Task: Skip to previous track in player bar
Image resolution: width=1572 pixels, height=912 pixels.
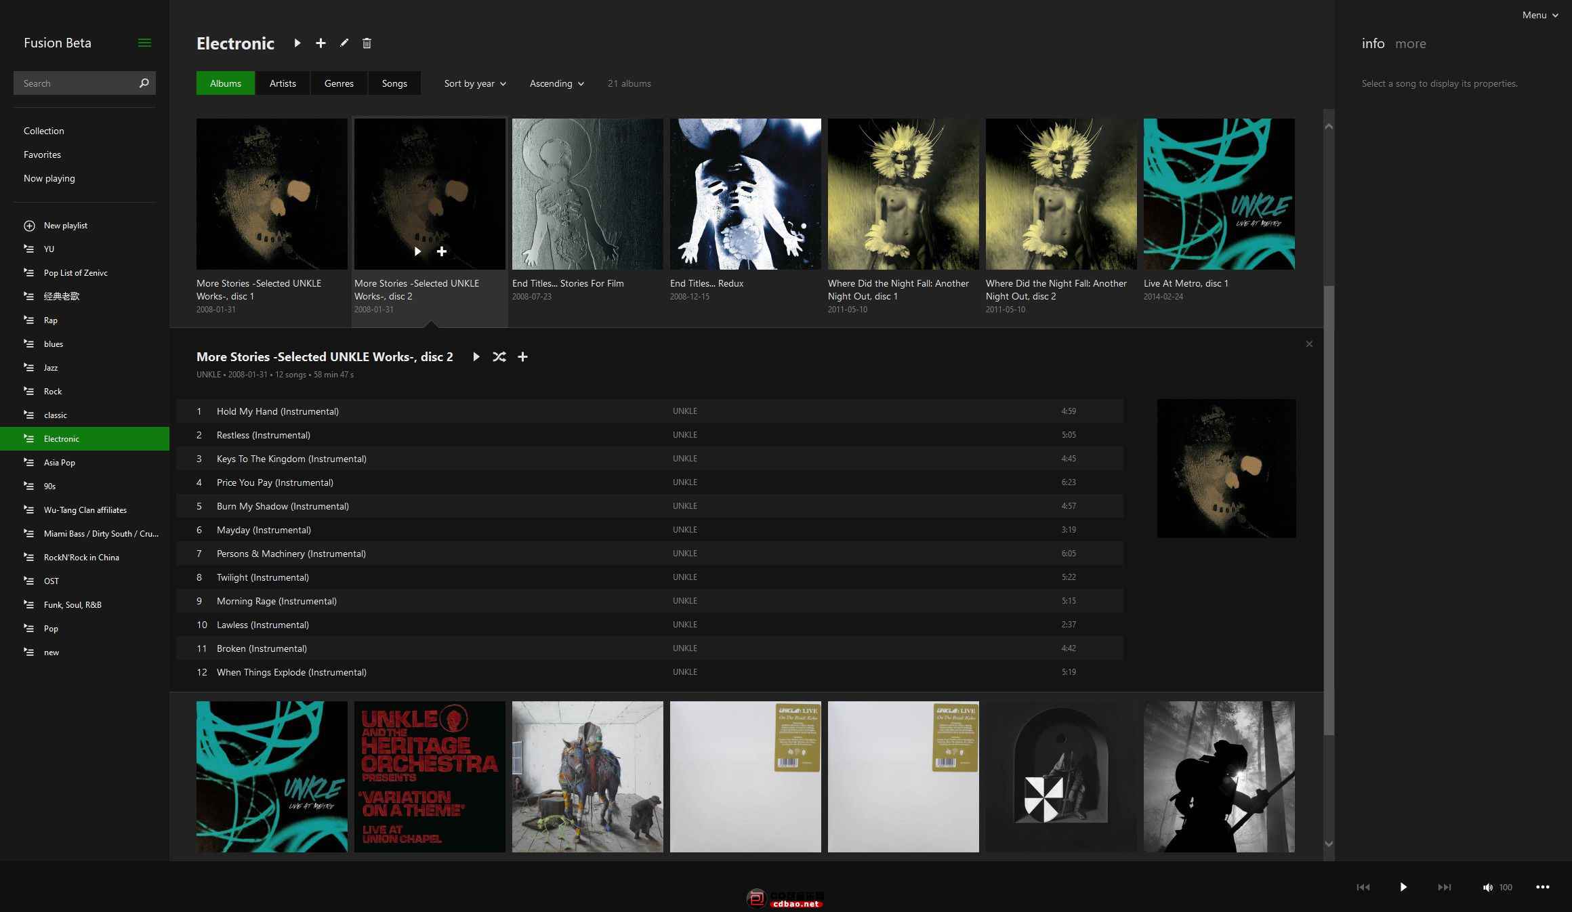Action: tap(1363, 887)
